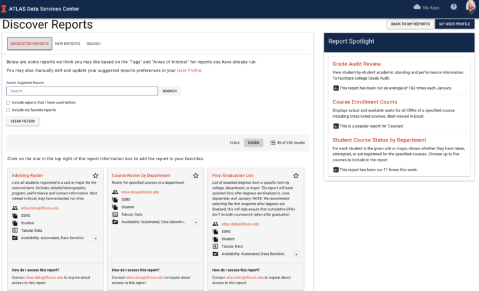Click Tabular Data icon in Advising Roster card
This screenshot has height=291, width=479.
tap(15, 230)
